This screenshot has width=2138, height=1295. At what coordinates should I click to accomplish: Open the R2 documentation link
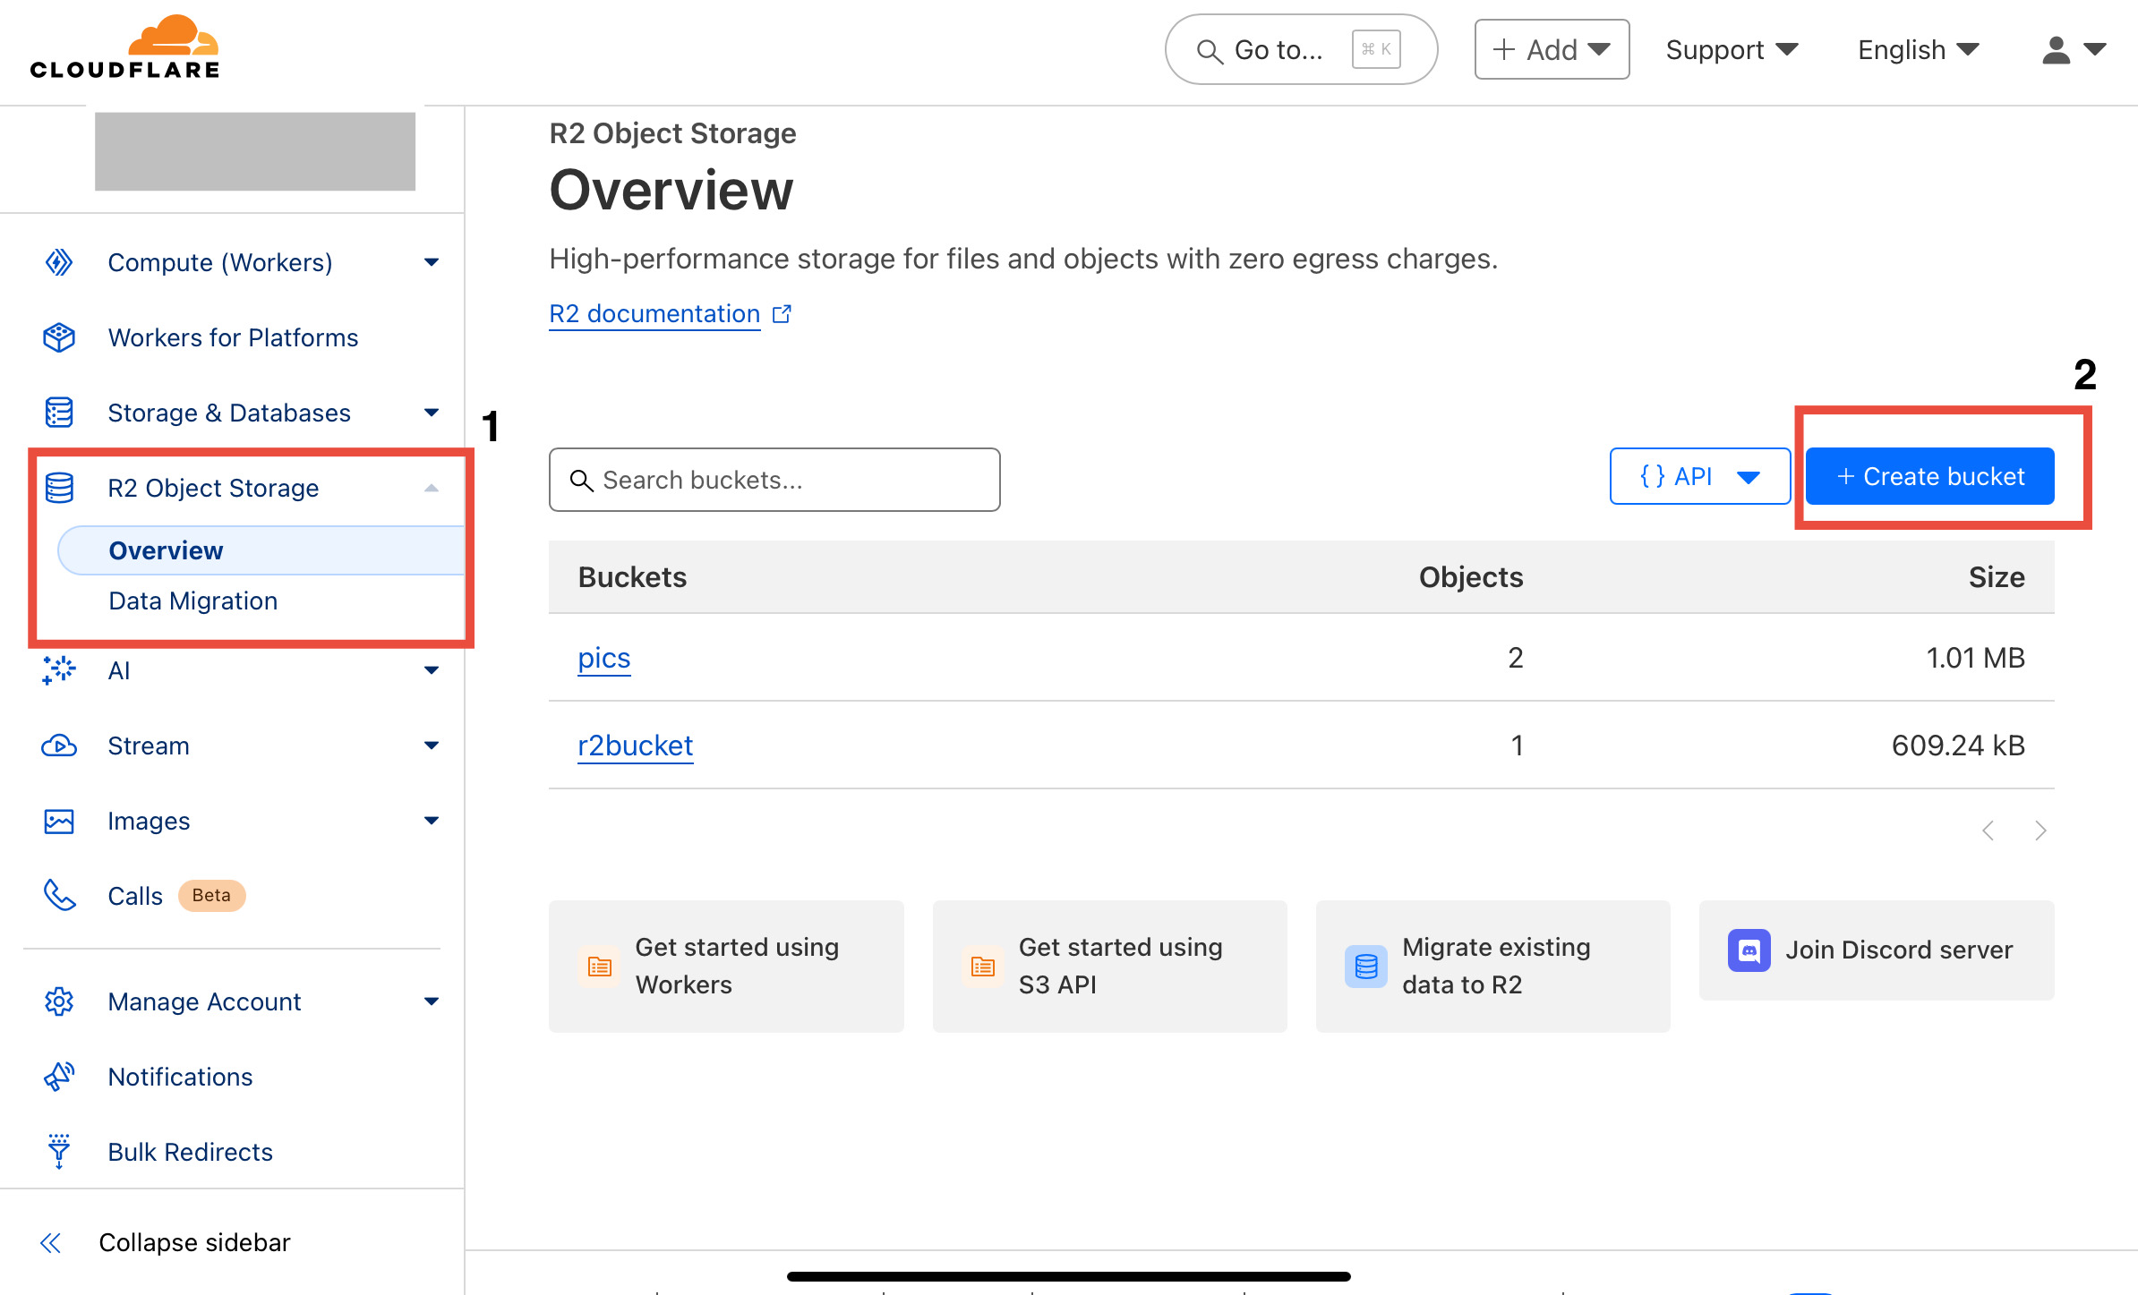pos(654,314)
